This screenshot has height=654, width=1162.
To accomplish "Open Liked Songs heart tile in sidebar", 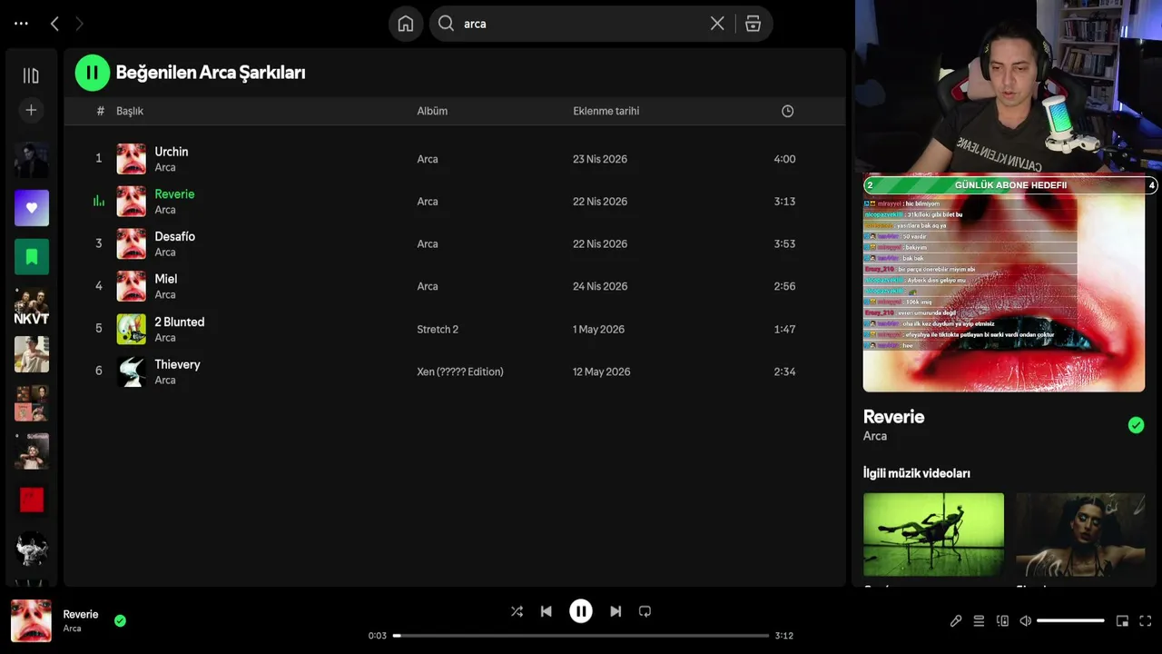I will point(32,208).
